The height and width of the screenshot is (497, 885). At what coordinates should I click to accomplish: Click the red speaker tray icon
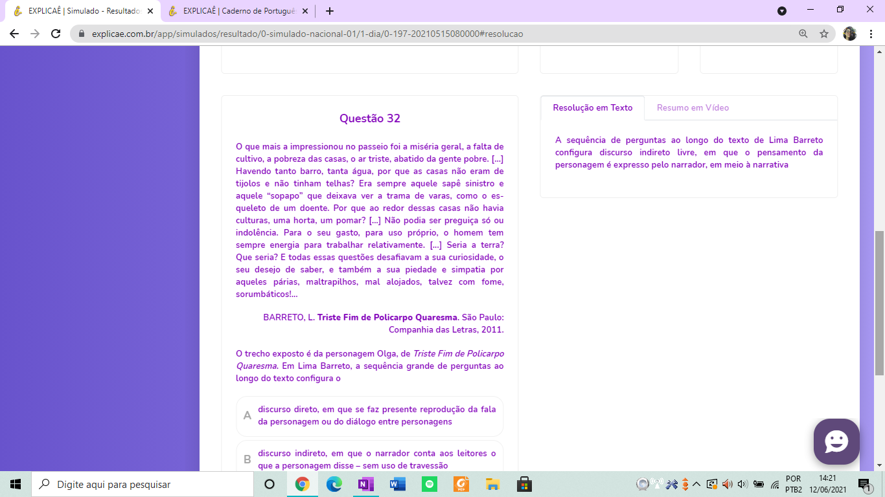pyautogui.click(x=727, y=484)
